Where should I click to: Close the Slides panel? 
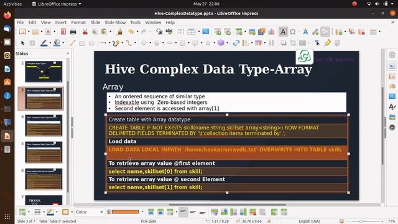pyautogui.click(x=68, y=54)
